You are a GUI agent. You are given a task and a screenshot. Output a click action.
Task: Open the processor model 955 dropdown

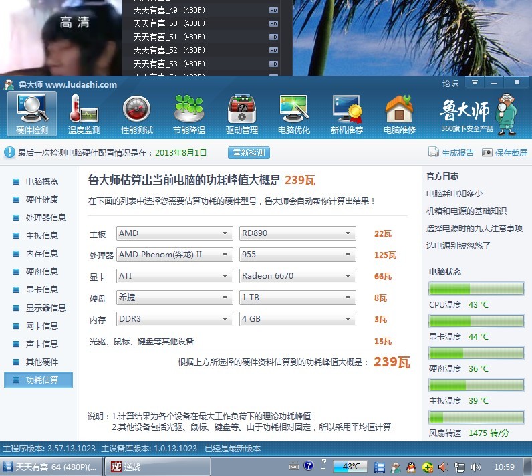297,255
